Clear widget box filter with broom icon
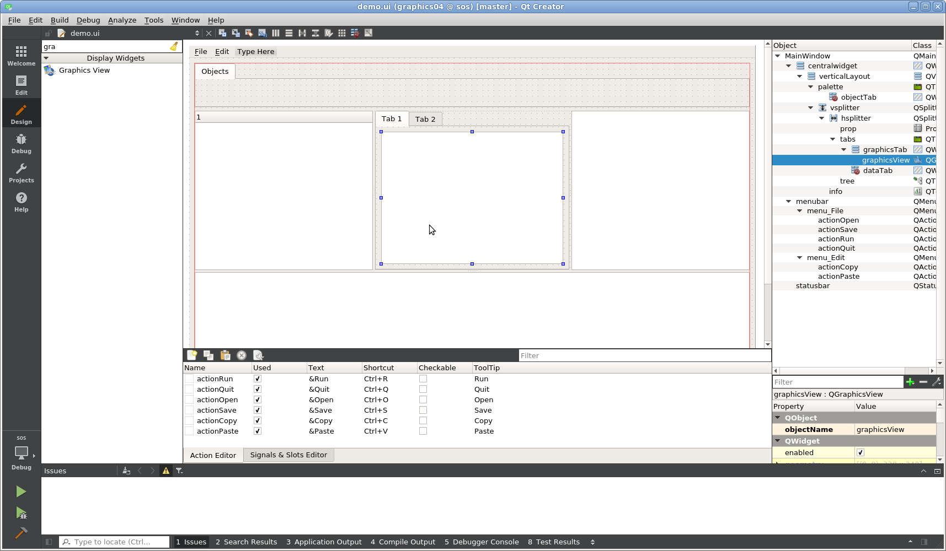This screenshot has height=551, width=946. tap(174, 46)
